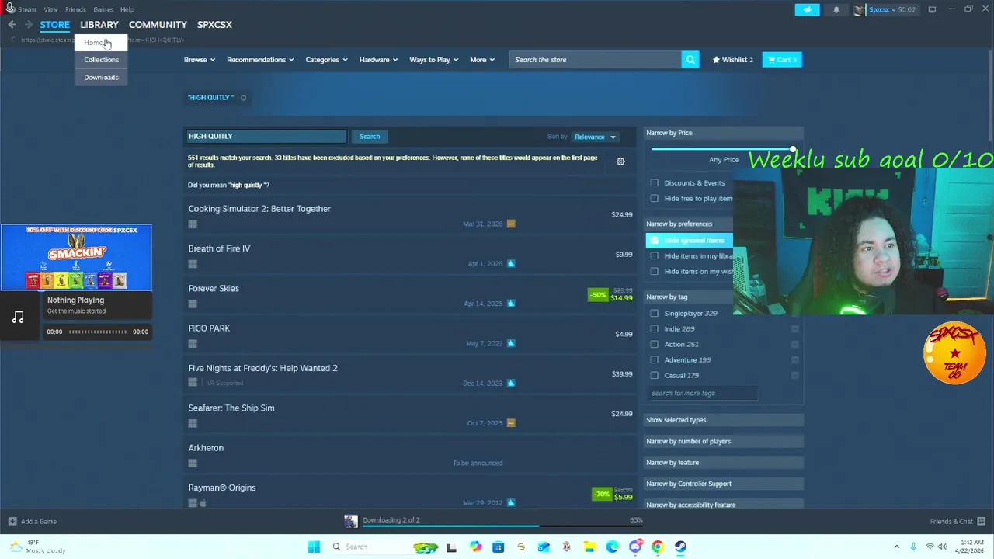Screen dimensions: 994x559
Task: Open the Steam menu
Action: pos(27,9)
